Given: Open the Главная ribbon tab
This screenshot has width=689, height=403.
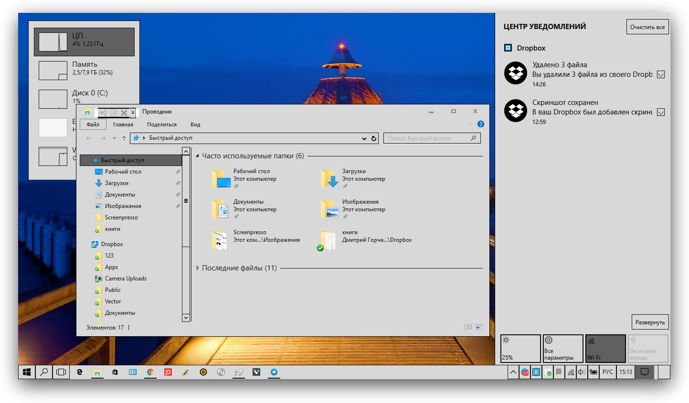Looking at the screenshot, I should pyautogui.click(x=123, y=124).
